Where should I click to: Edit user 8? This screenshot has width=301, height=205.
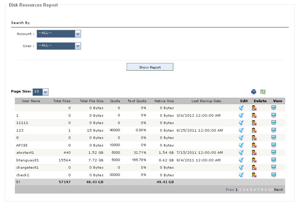coord(241,137)
